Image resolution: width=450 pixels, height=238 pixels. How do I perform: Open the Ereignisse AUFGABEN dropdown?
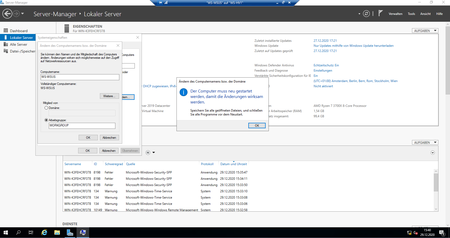coord(425,142)
